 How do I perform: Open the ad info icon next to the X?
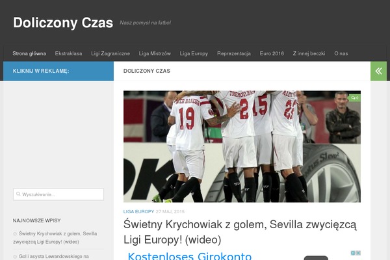(353, 253)
